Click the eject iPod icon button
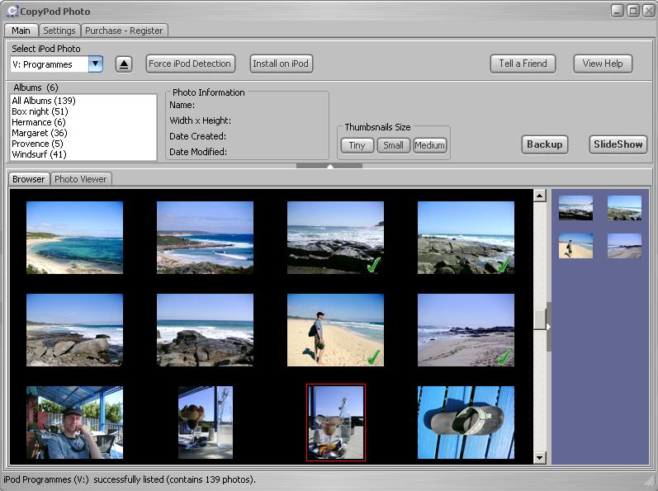658x491 pixels. tap(124, 64)
